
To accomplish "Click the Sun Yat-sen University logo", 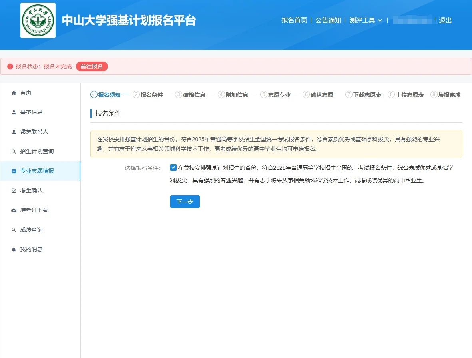I will point(38,20).
